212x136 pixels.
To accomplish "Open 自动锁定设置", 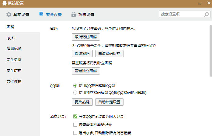I will 109,102.
